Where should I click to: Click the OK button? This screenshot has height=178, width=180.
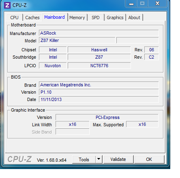[149, 159]
